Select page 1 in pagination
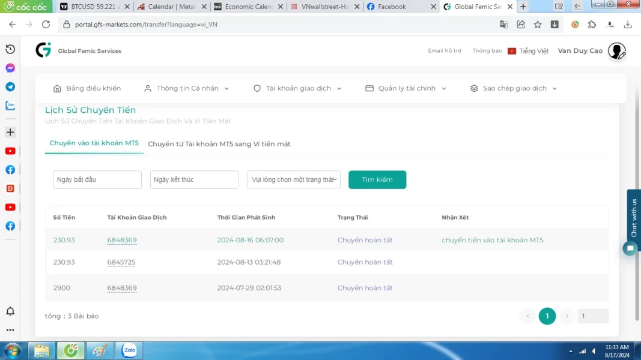This screenshot has width=641, height=360. (x=547, y=316)
